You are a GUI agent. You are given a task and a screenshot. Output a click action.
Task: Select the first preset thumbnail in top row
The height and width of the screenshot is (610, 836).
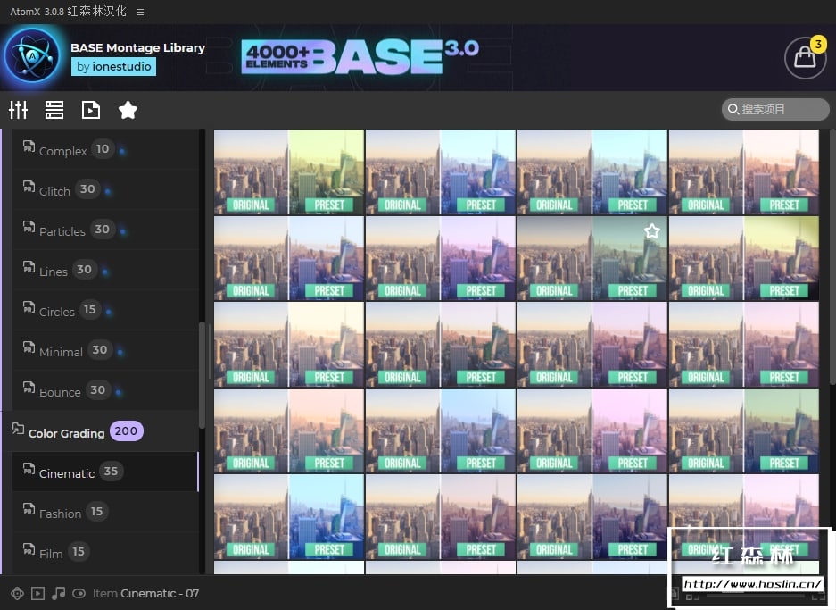tap(289, 171)
